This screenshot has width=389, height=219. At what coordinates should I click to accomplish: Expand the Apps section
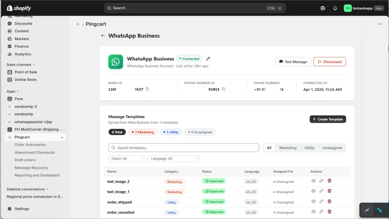click(13, 91)
